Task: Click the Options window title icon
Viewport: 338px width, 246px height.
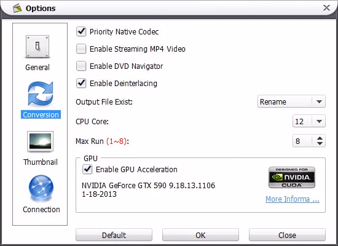Action: click(17, 8)
